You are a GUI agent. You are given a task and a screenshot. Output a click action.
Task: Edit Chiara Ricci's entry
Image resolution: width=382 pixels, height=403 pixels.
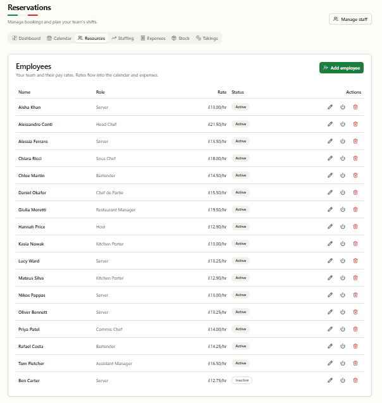pyautogui.click(x=330, y=158)
